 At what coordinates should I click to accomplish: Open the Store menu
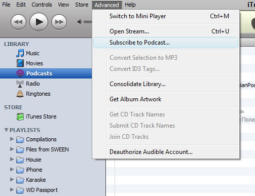(x=82, y=5)
